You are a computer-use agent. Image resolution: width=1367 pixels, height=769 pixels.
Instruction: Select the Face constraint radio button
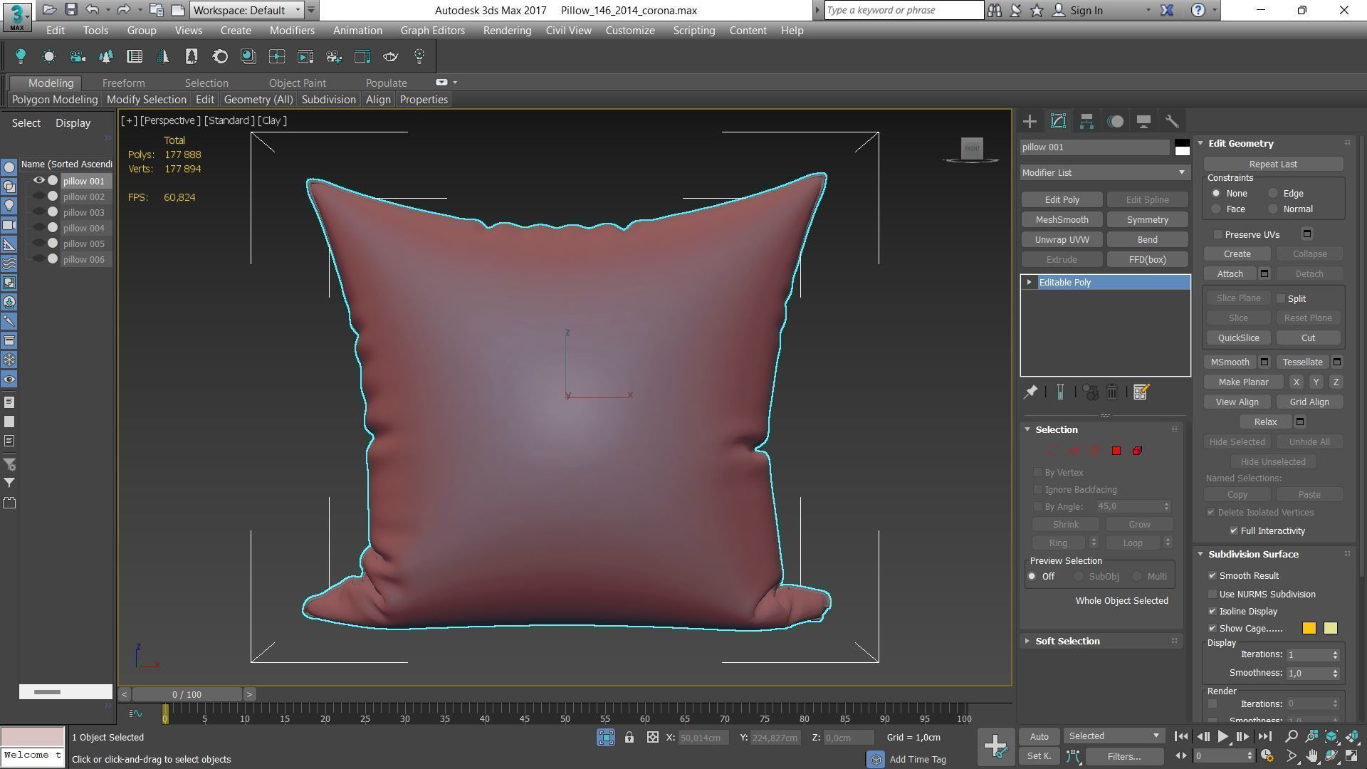pos(1216,209)
